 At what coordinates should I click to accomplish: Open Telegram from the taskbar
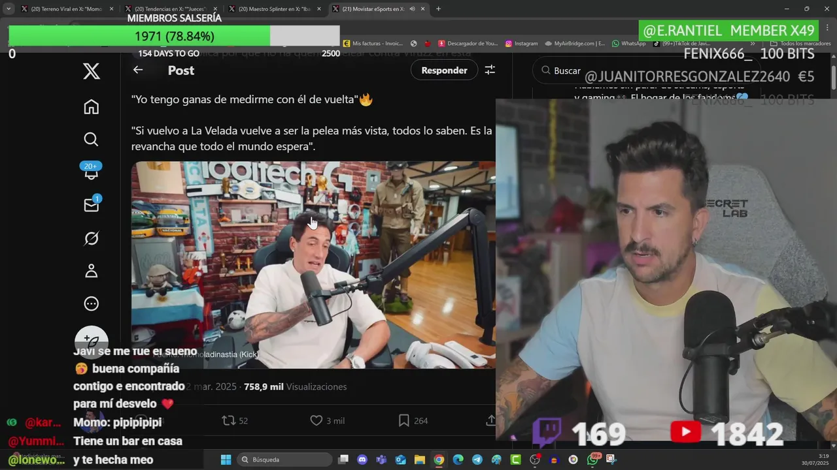coord(477,460)
